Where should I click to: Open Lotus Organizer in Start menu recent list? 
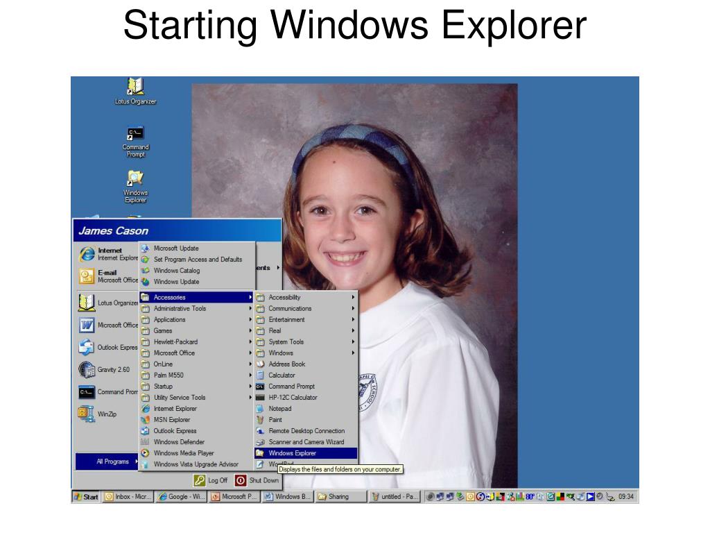point(109,303)
